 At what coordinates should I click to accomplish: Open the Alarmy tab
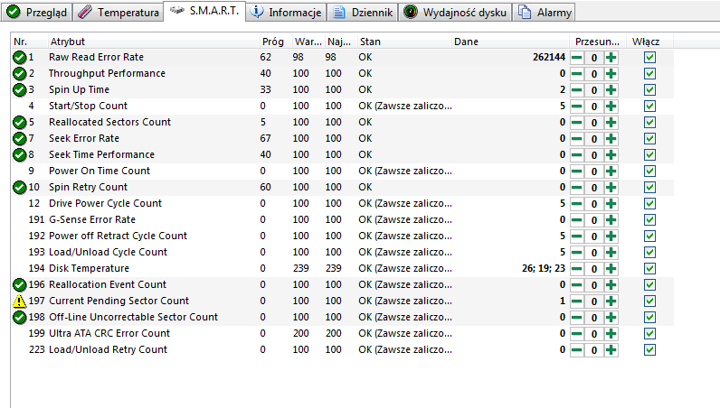[545, 13]
